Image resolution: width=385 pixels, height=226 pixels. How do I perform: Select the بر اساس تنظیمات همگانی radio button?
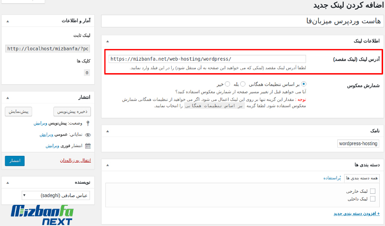[304, 84]
